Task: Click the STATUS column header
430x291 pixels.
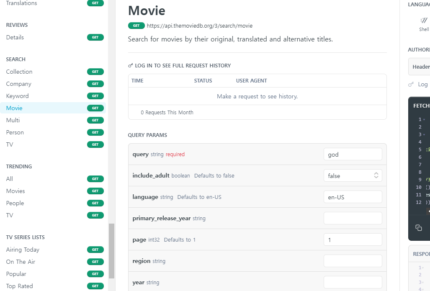Action: tap(203, 81)
